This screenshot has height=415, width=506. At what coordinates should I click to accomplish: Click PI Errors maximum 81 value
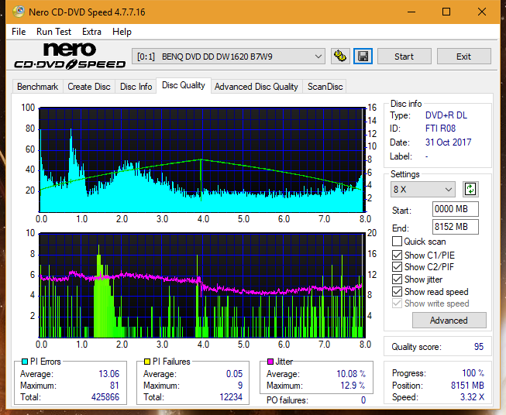(115, 386)
